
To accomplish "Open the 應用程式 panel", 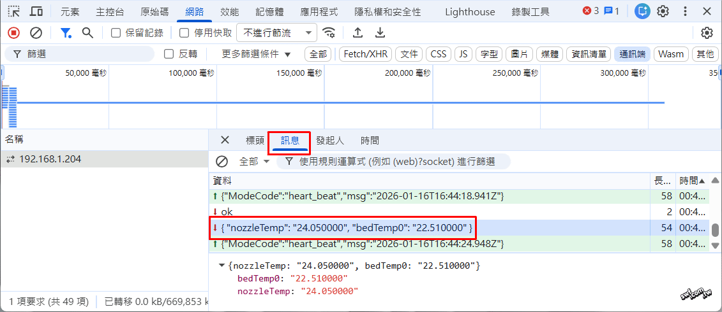I will pos(319,11).
